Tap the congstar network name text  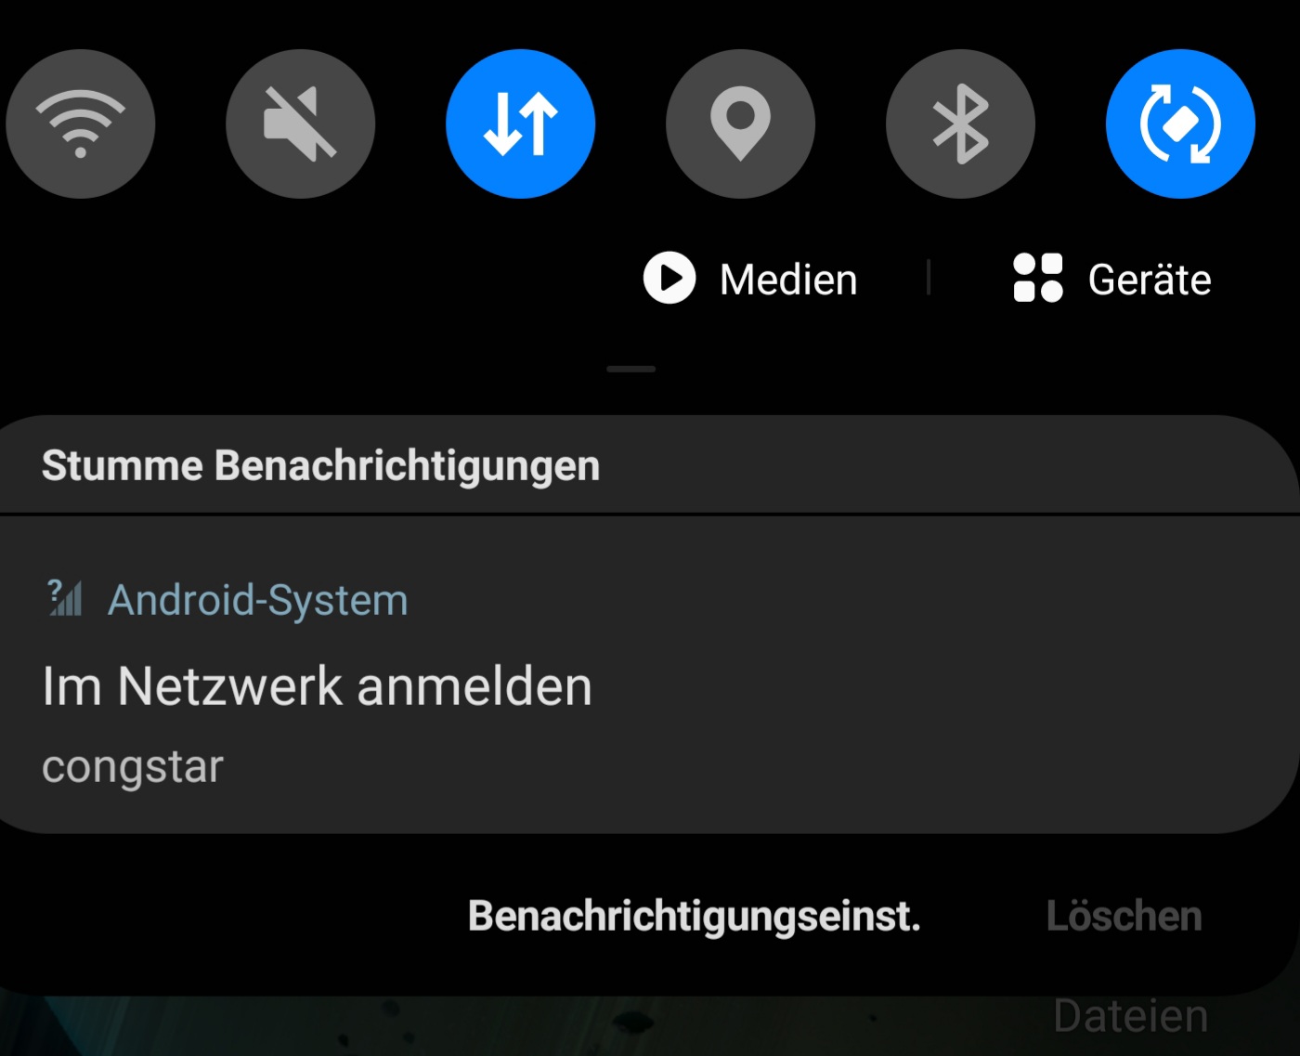click(133, 767)
